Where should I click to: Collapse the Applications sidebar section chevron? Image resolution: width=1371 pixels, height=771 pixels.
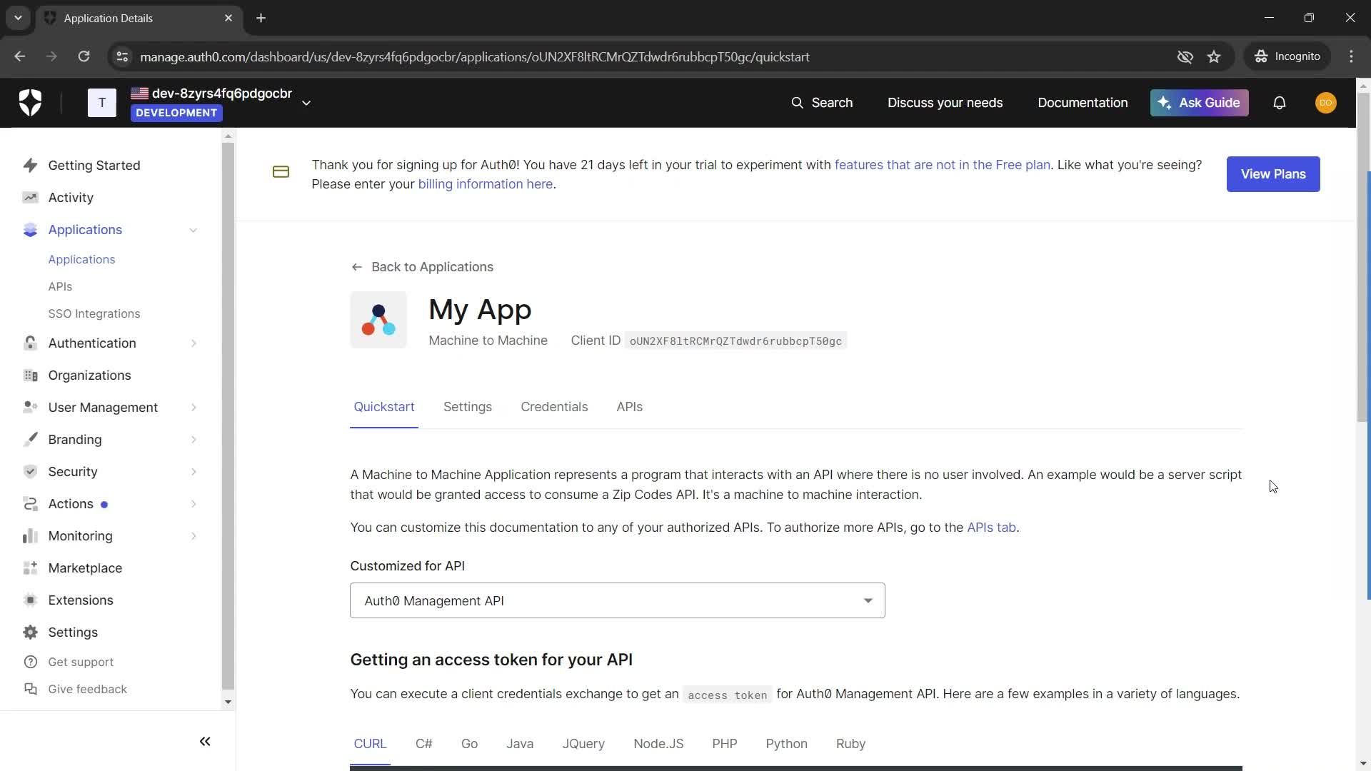(x=194, y=230)
